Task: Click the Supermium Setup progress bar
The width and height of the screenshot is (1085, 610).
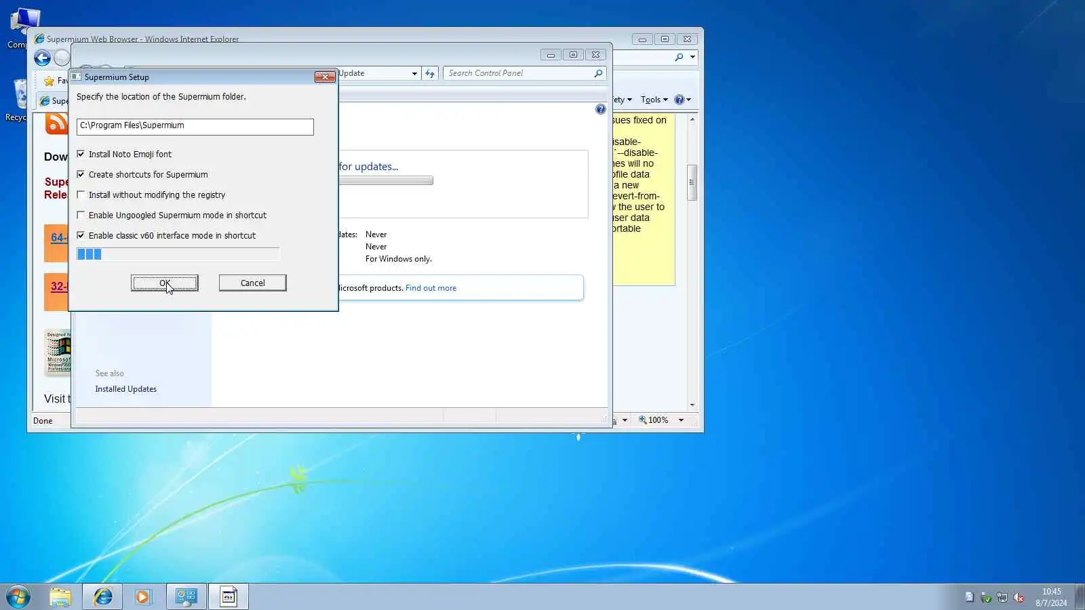Action: click(x=178, y=254)
